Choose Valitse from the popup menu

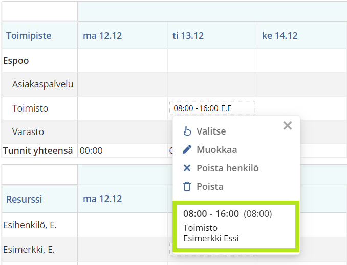click(211, 131)
